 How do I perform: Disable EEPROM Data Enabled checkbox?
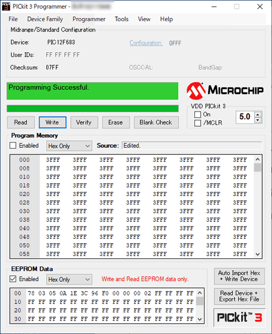pyautogui.click(x=13, y=279)
